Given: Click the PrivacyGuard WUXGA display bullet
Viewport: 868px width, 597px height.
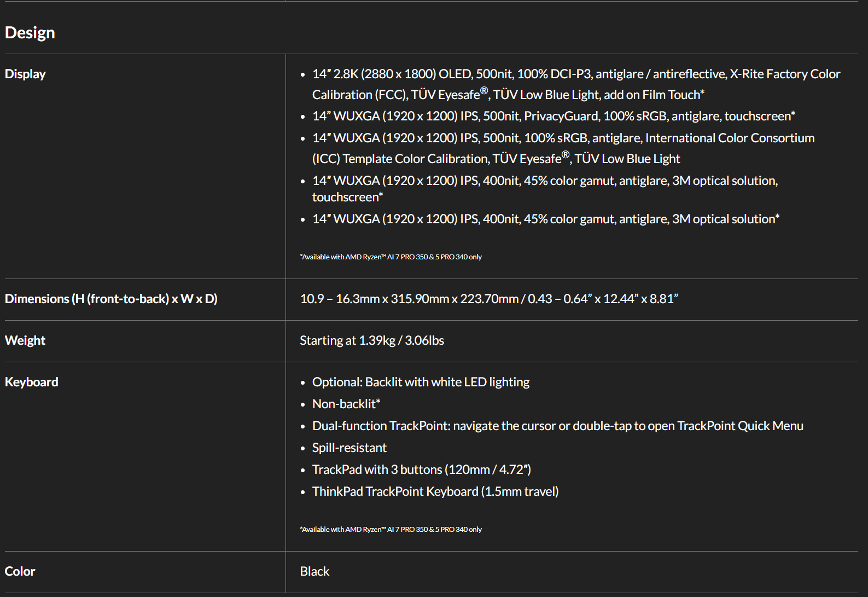Looking at the screenshot, I should [x=553, y=116].
